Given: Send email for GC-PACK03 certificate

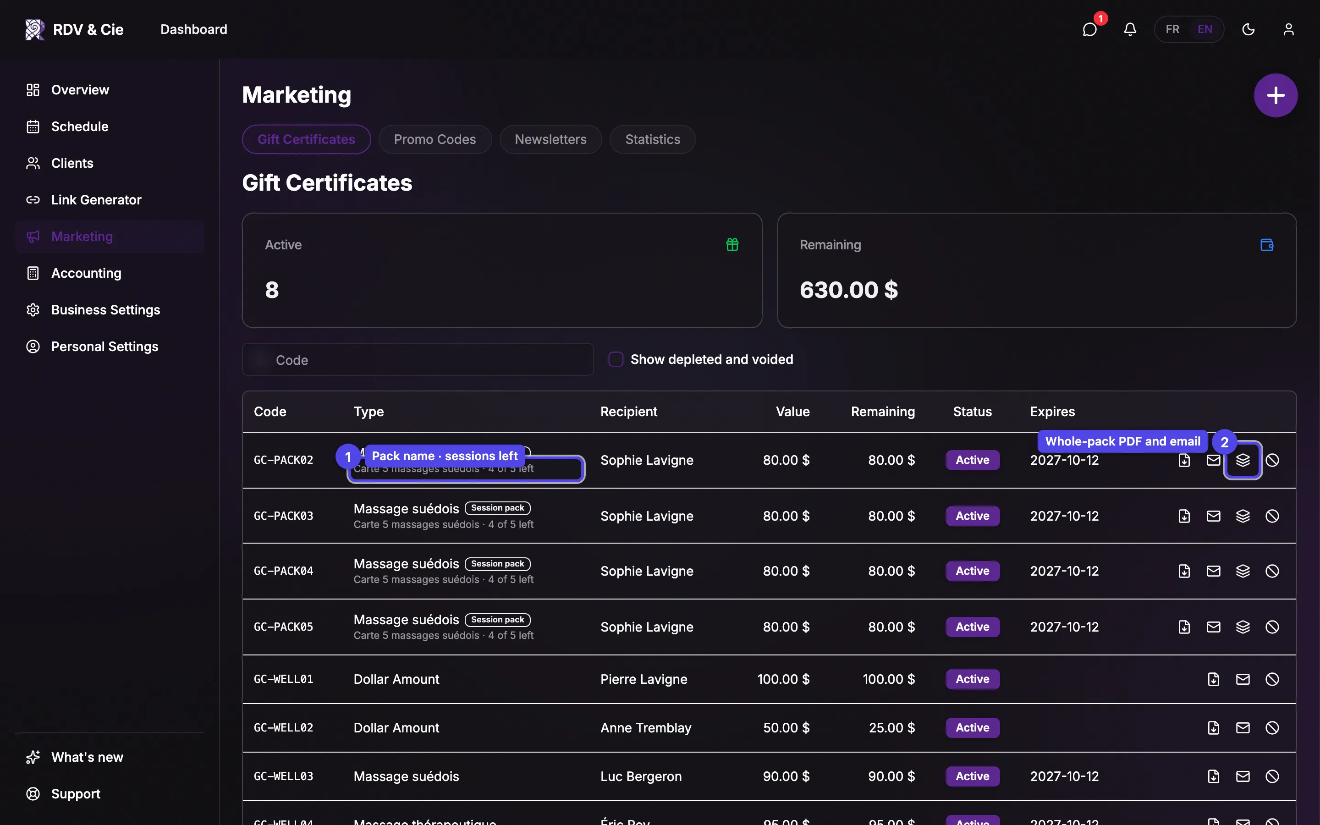Looking at the screenshot, I should pos(1214,516).
